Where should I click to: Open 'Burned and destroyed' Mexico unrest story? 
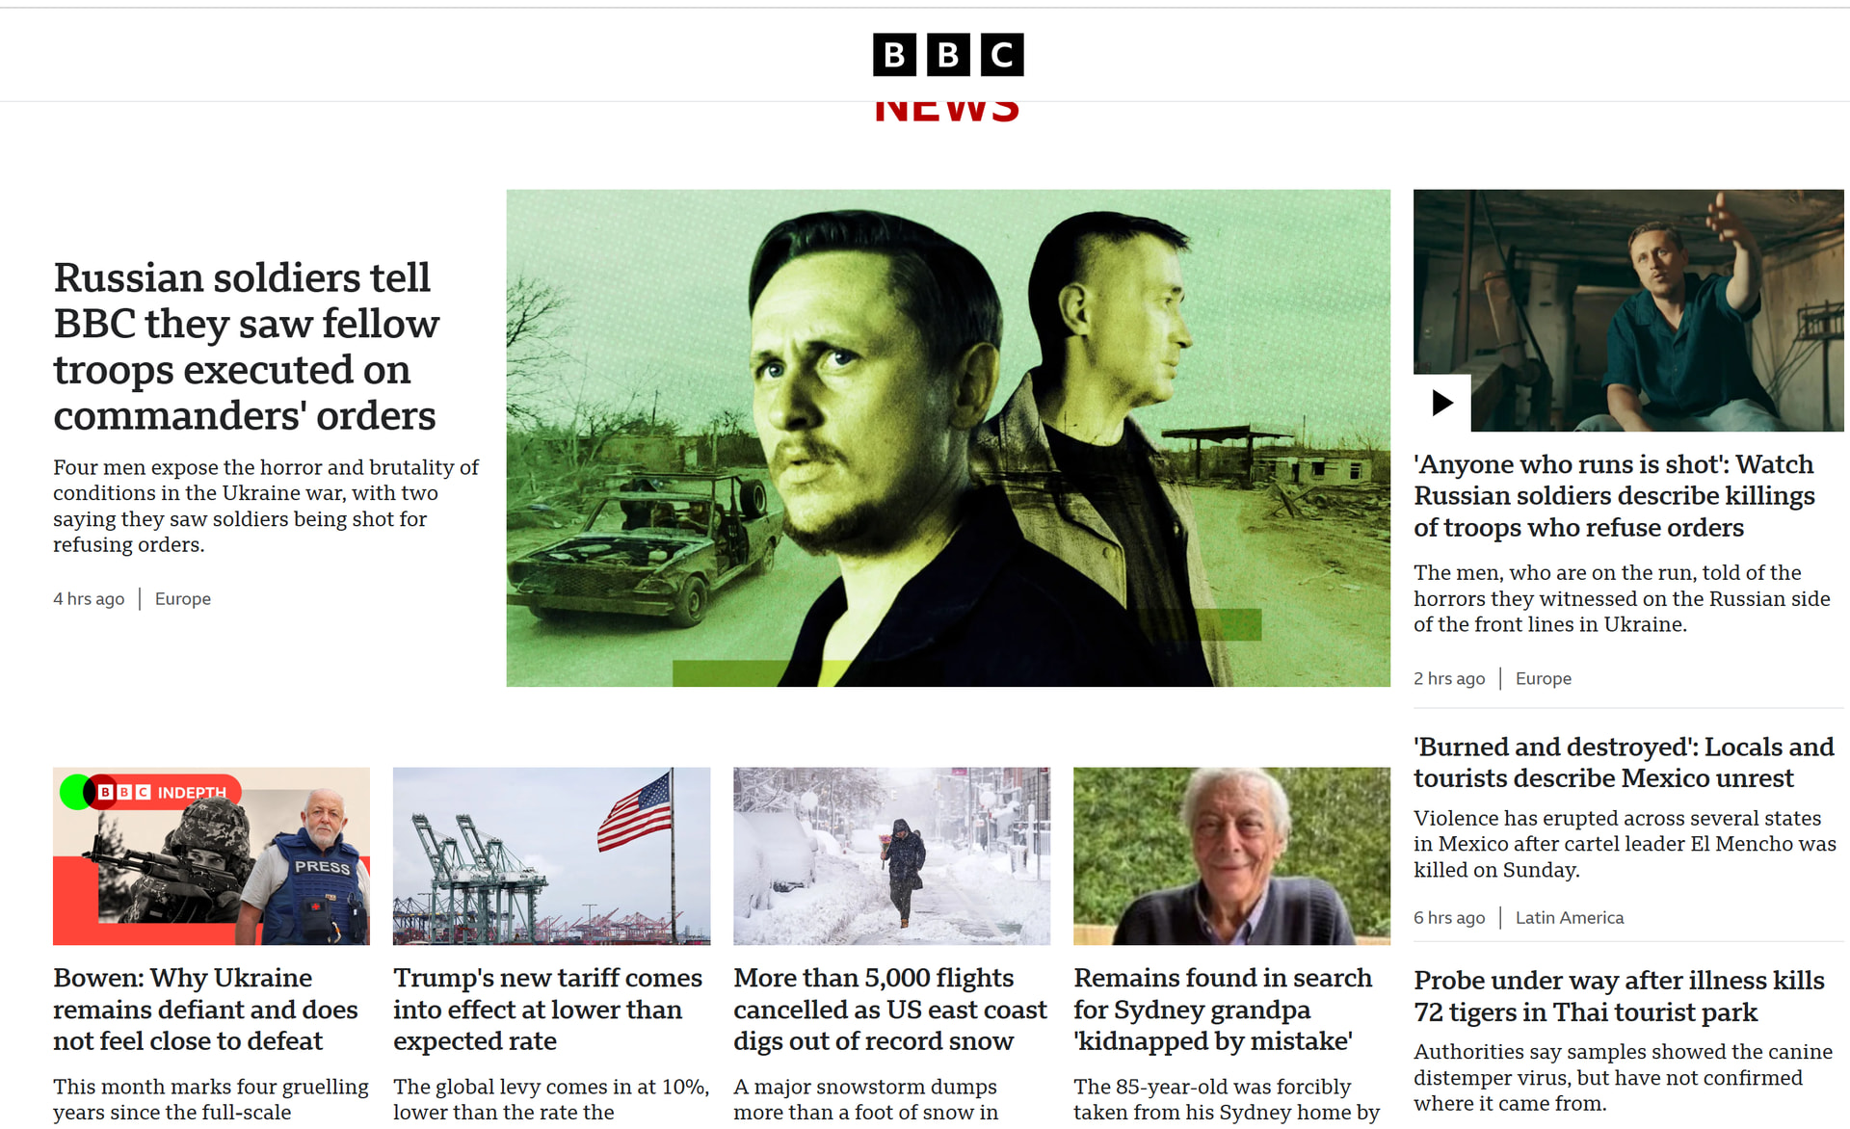pyautogui.click(x=1624, y=763)
